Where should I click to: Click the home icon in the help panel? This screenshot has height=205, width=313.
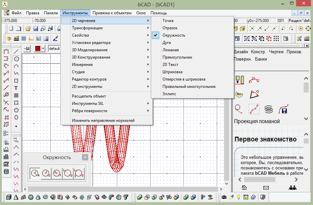244,187
